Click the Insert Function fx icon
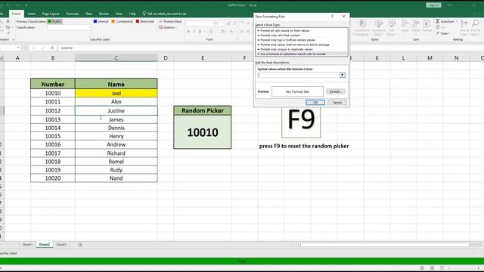Viewport: 484px width, 272px height. point(52,48)
